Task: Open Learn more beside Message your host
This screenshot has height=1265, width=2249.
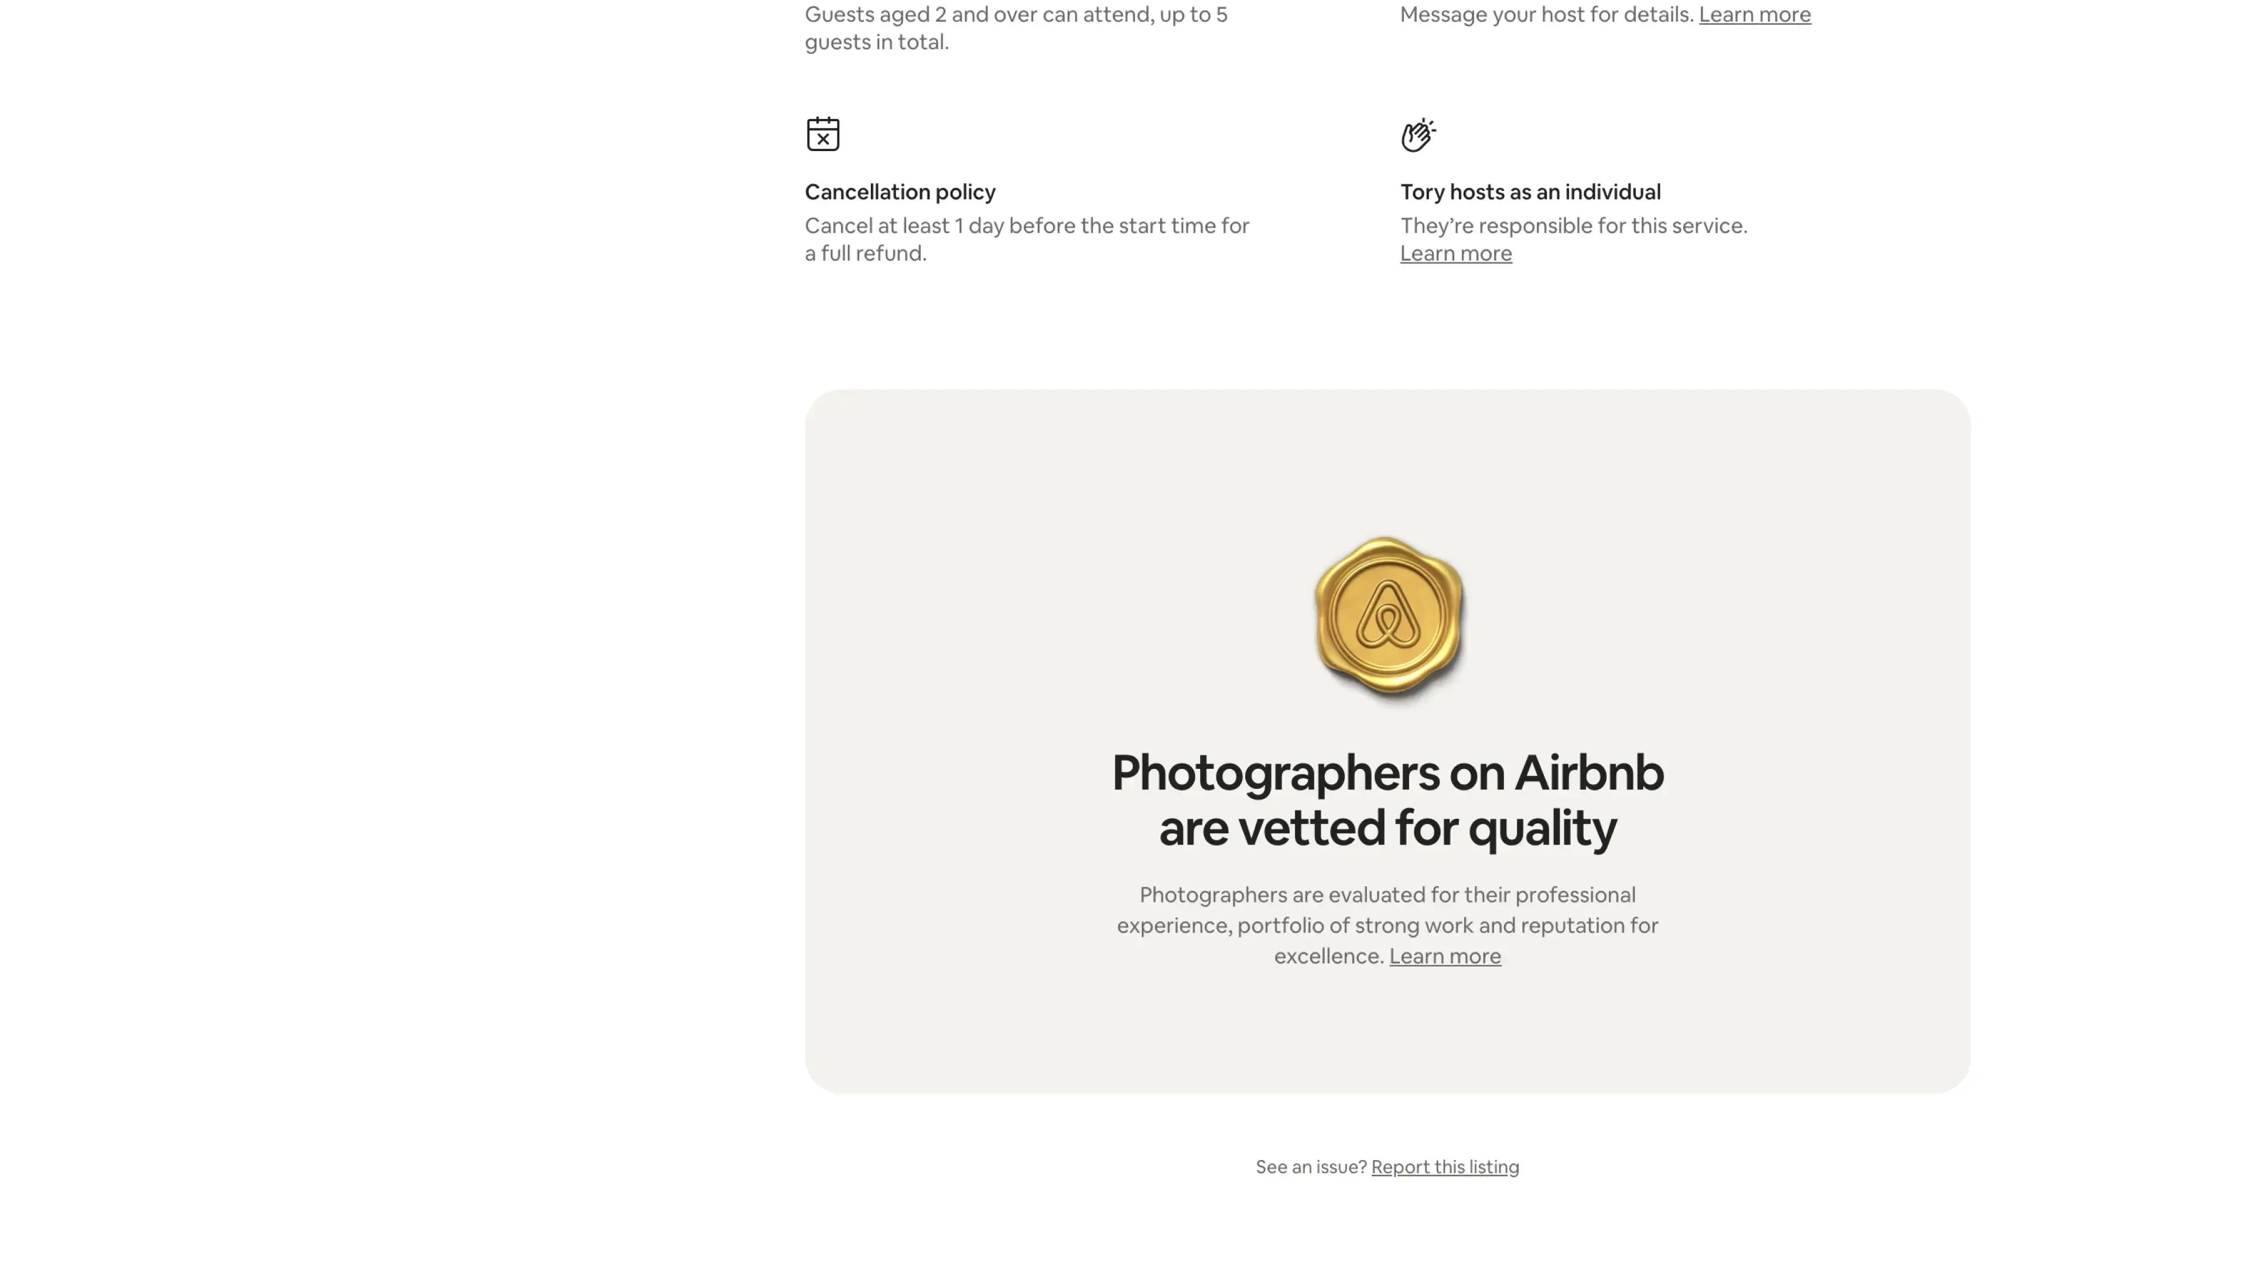Action: [x=1754, y=15]
